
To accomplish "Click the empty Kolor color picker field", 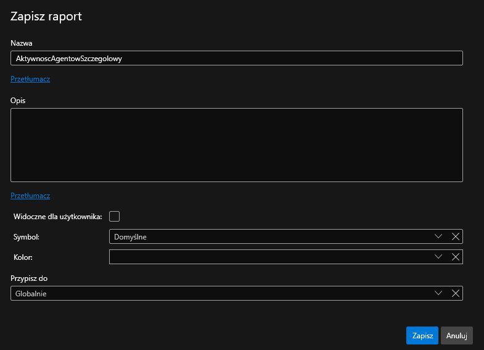I will (268, 257).
